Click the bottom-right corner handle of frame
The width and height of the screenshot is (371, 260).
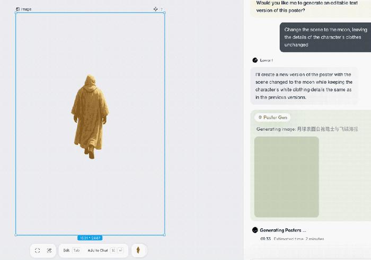[164, 235]
